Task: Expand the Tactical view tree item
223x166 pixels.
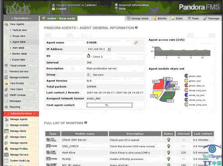Action: click(10, 30)
